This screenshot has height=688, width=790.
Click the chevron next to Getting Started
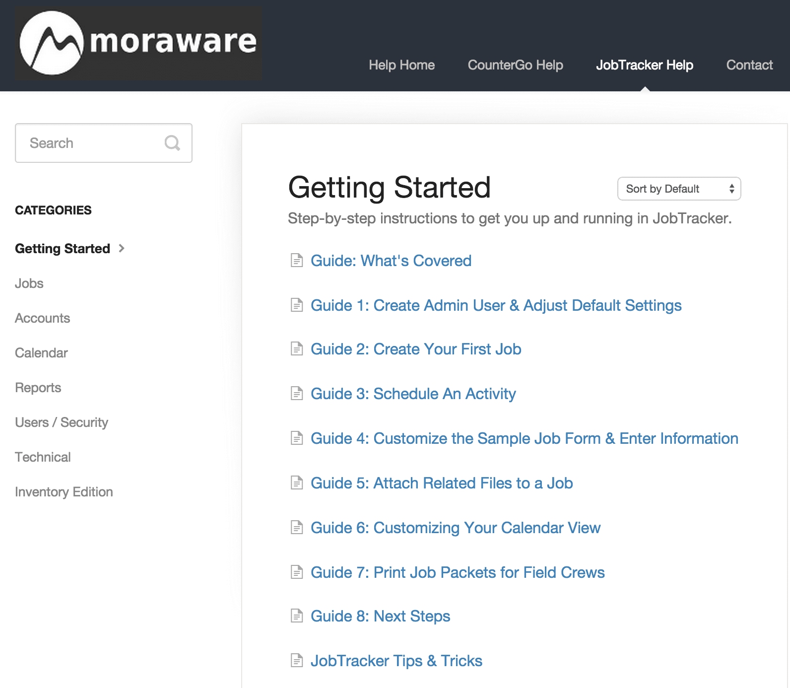point(122,248)
